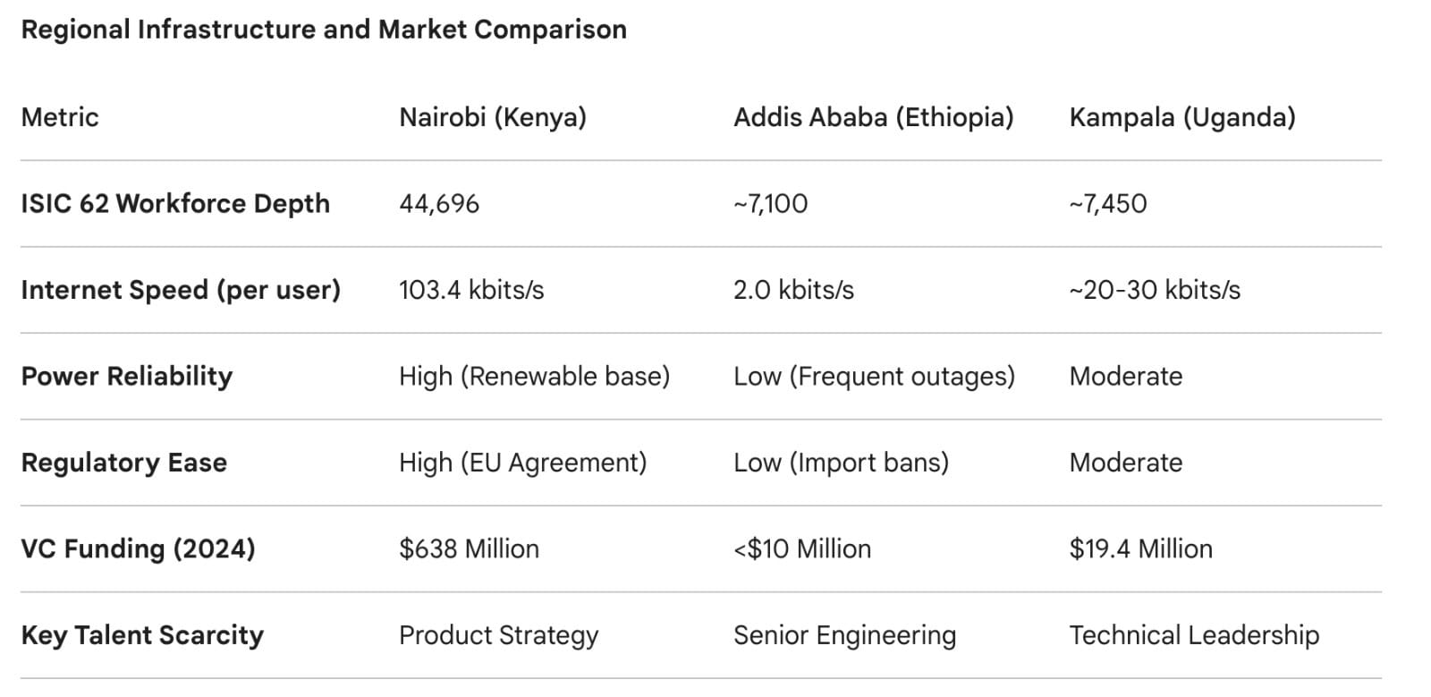Click the '103.4 kbits/s' cell
Image resolution: width=1431 pixels, height=697 pixels.
tap(471, 290)
